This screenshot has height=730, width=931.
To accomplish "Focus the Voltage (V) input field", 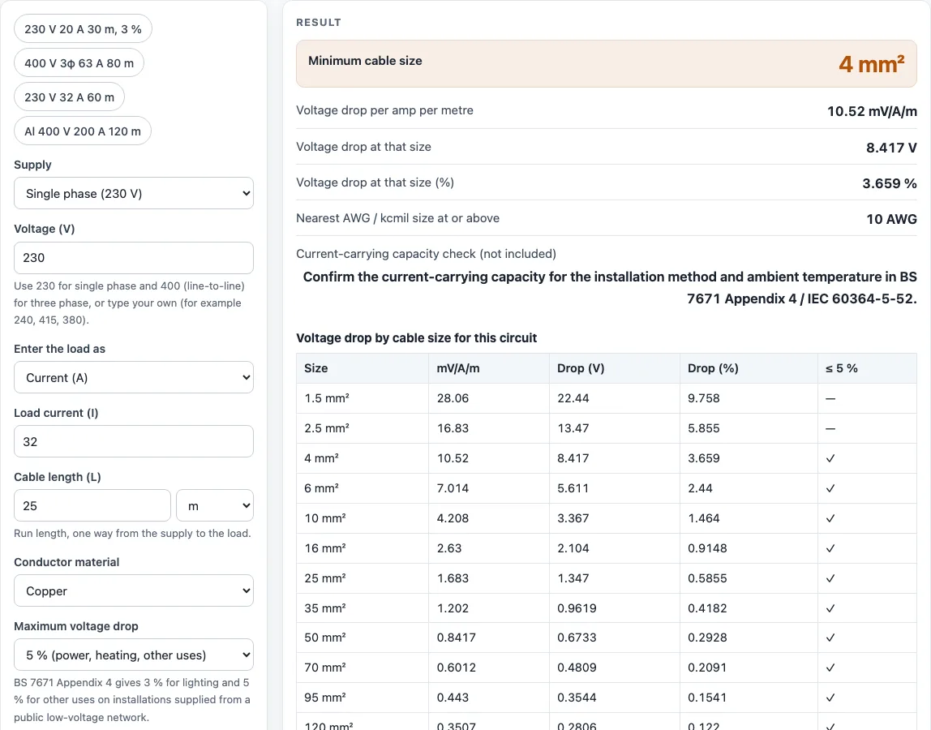I will coord(134,258).
